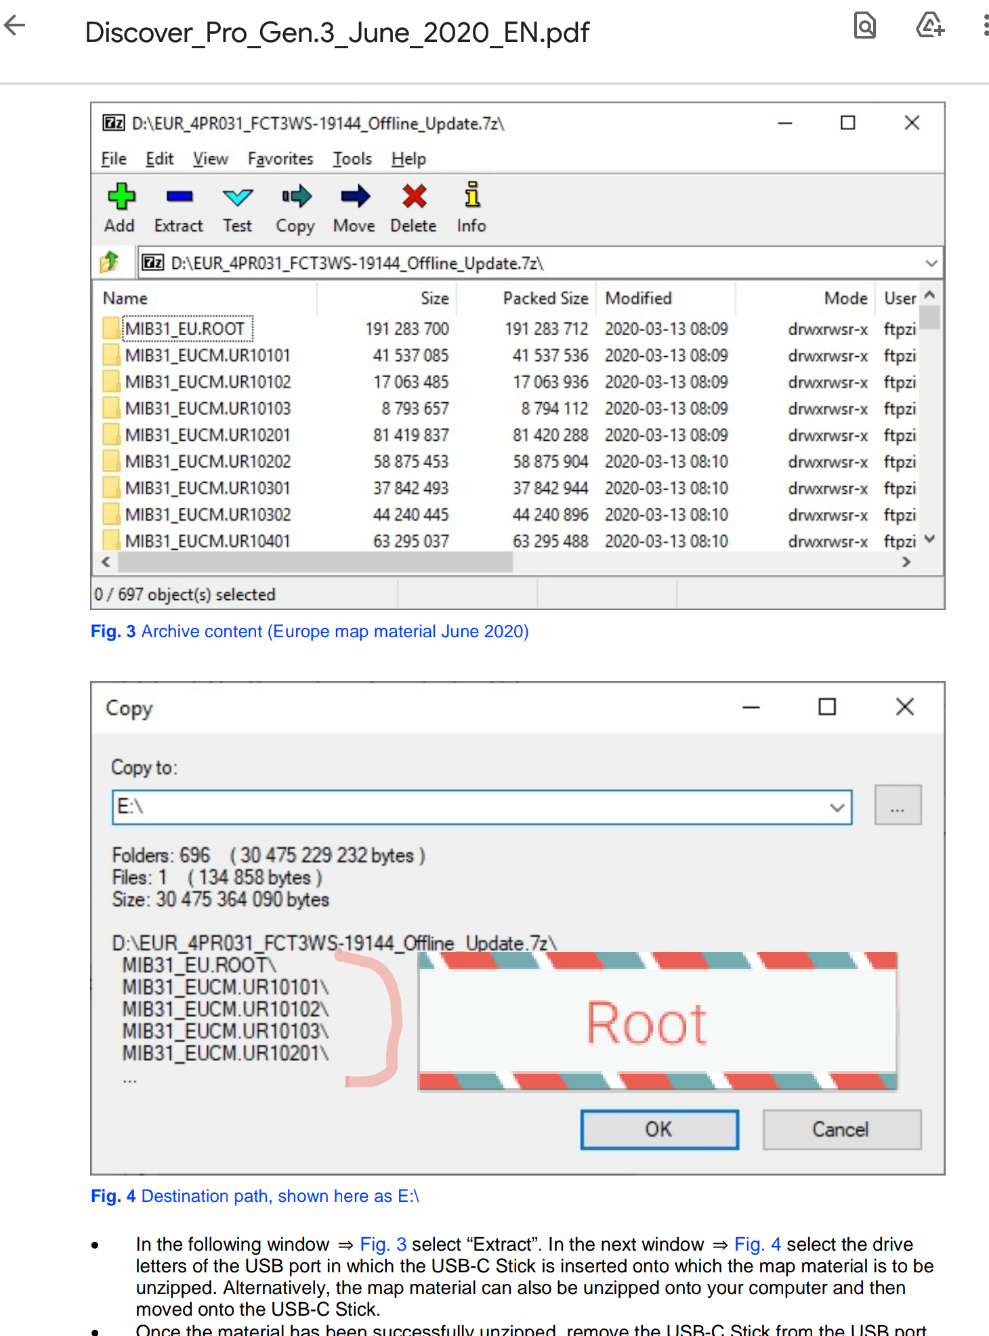The height and width of the screenshot is (1336, 989).
Task: Open the Tools menu
Action: coord(352,158)
